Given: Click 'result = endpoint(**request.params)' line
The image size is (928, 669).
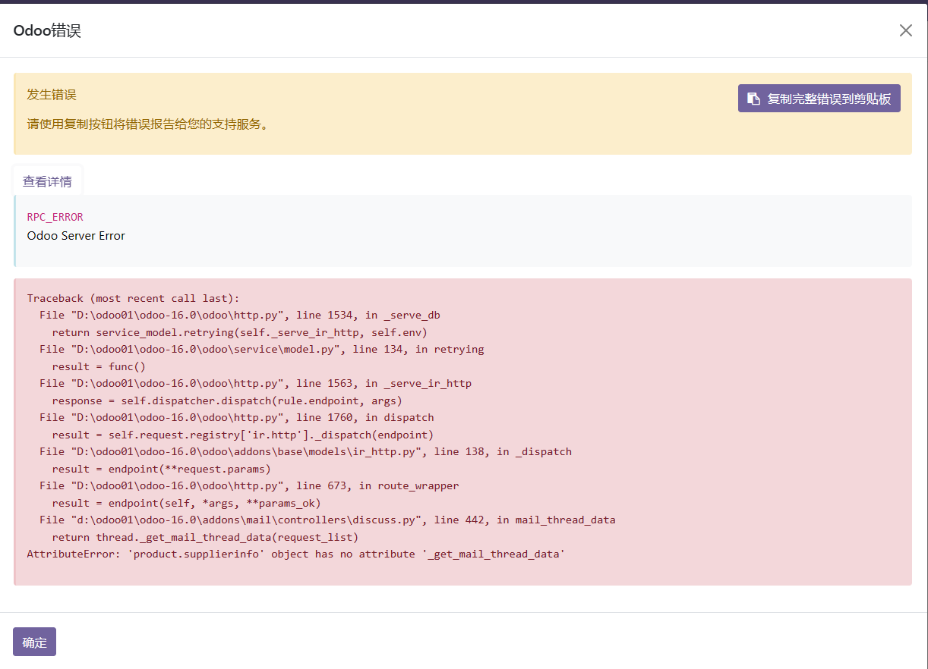Looking at the screenshot, I should click(x=162, y=469).
